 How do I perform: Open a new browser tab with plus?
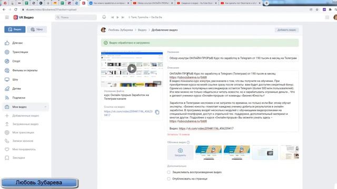266,3
